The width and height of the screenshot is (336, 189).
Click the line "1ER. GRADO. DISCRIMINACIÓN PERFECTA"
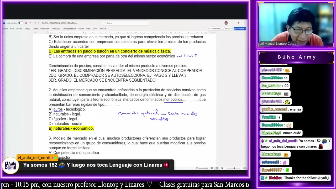tap(125, 71)
